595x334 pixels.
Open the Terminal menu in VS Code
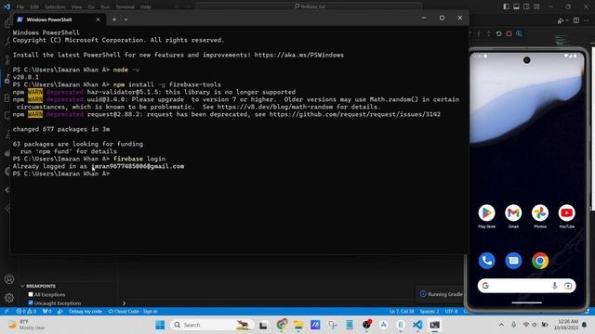(x=126, y=6)
